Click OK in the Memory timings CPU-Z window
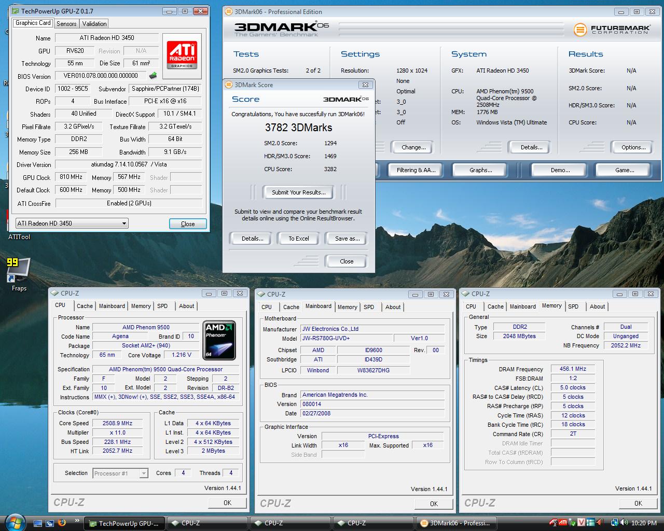This screenshot has width=664, height=531. click(x=638, y=503)
